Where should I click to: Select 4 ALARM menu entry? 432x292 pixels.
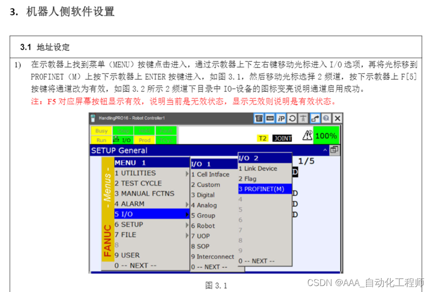pos(152,204)
